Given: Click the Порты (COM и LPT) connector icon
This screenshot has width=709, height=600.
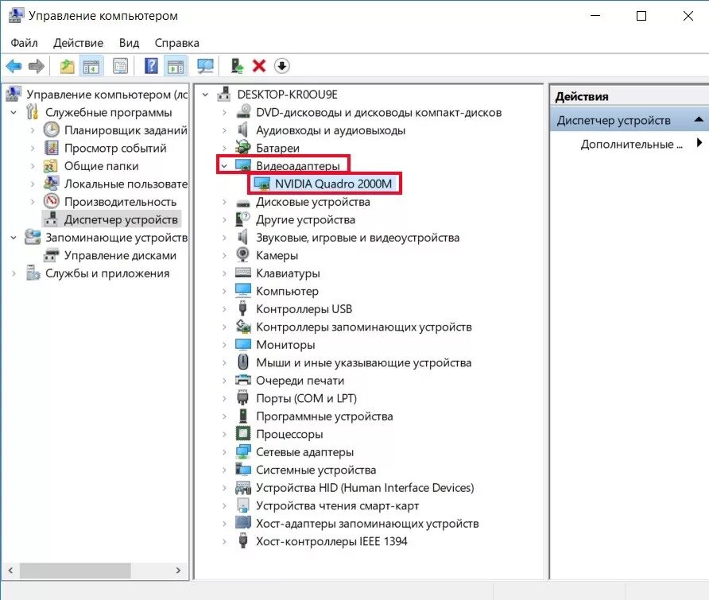Looking at the screenshot, I should click(x=242, y=398).
